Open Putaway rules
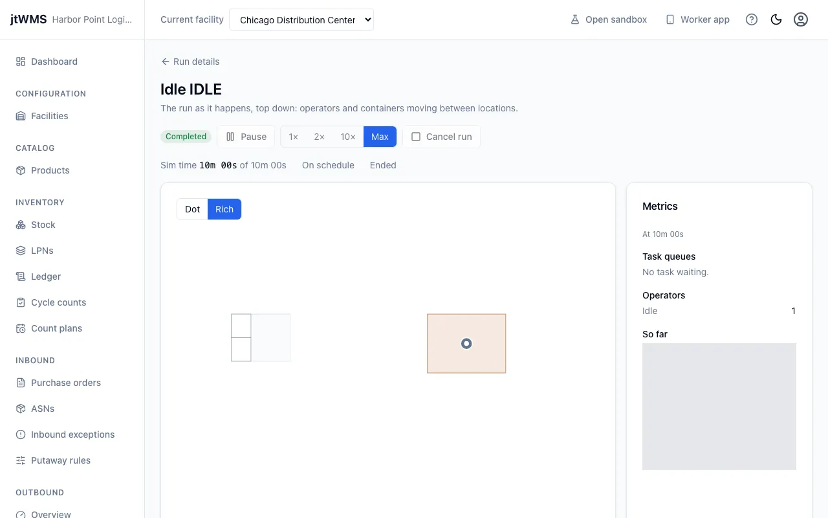The width and height of the screenshot is (828, 518). click(x=72, y=460)
